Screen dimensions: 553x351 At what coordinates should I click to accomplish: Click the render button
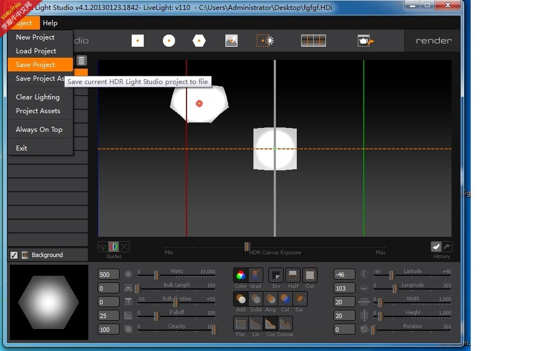pyautogui.click(x=433, y=41)
